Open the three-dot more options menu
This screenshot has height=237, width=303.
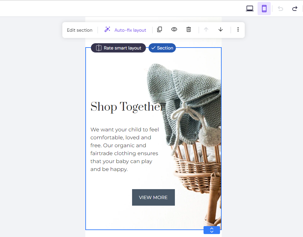[x=238, y=30]
